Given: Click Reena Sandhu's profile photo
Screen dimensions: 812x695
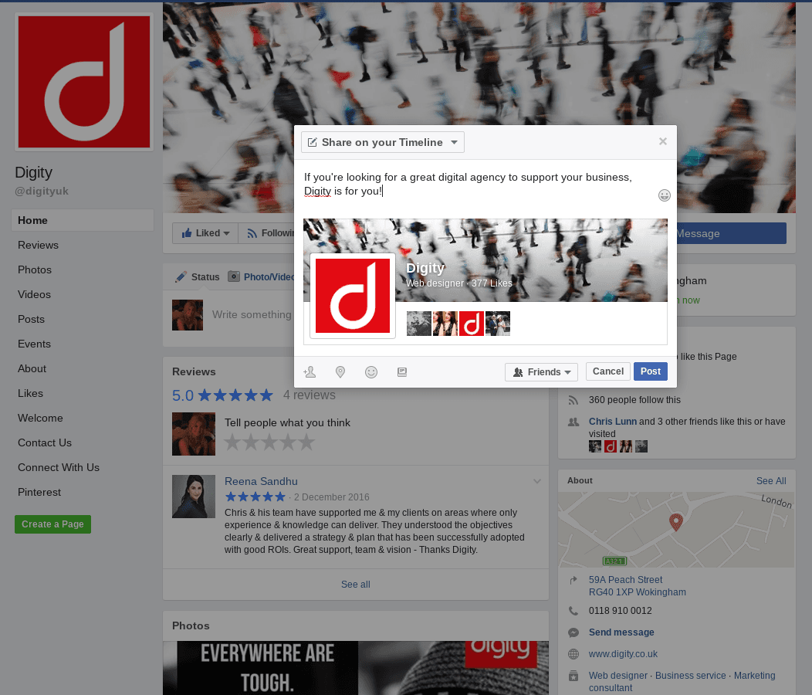Looking at the screenshot, I should [x=194, y=497].
